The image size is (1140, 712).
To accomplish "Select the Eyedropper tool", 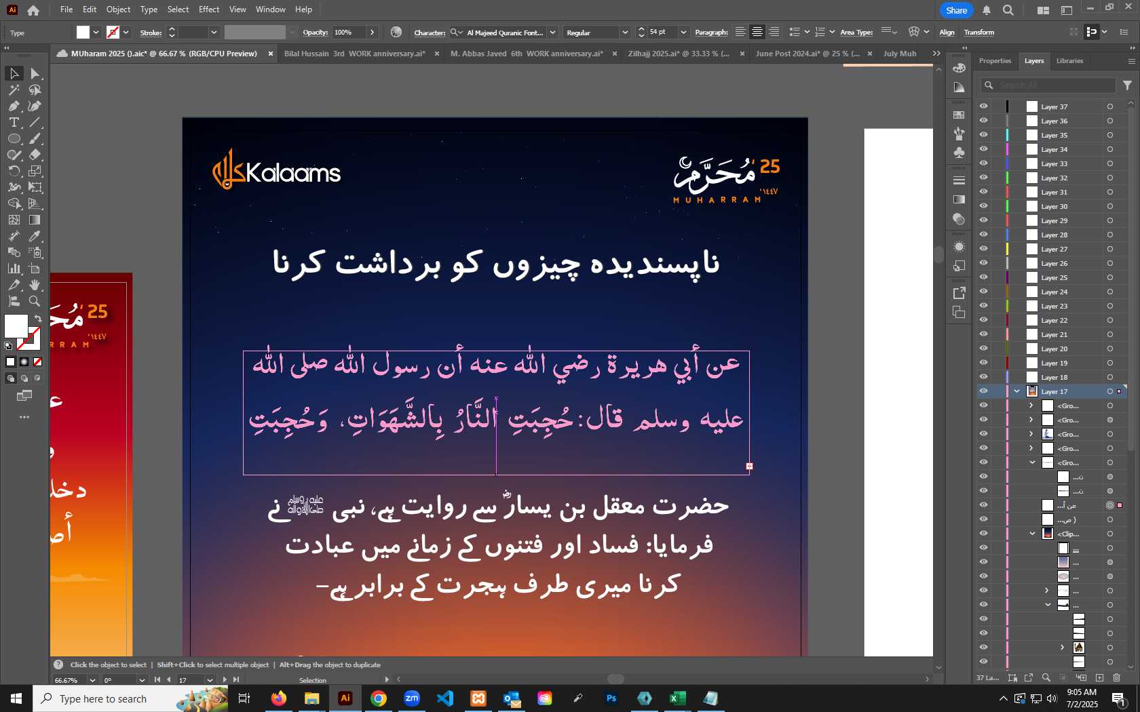I will tap(35, 236).
